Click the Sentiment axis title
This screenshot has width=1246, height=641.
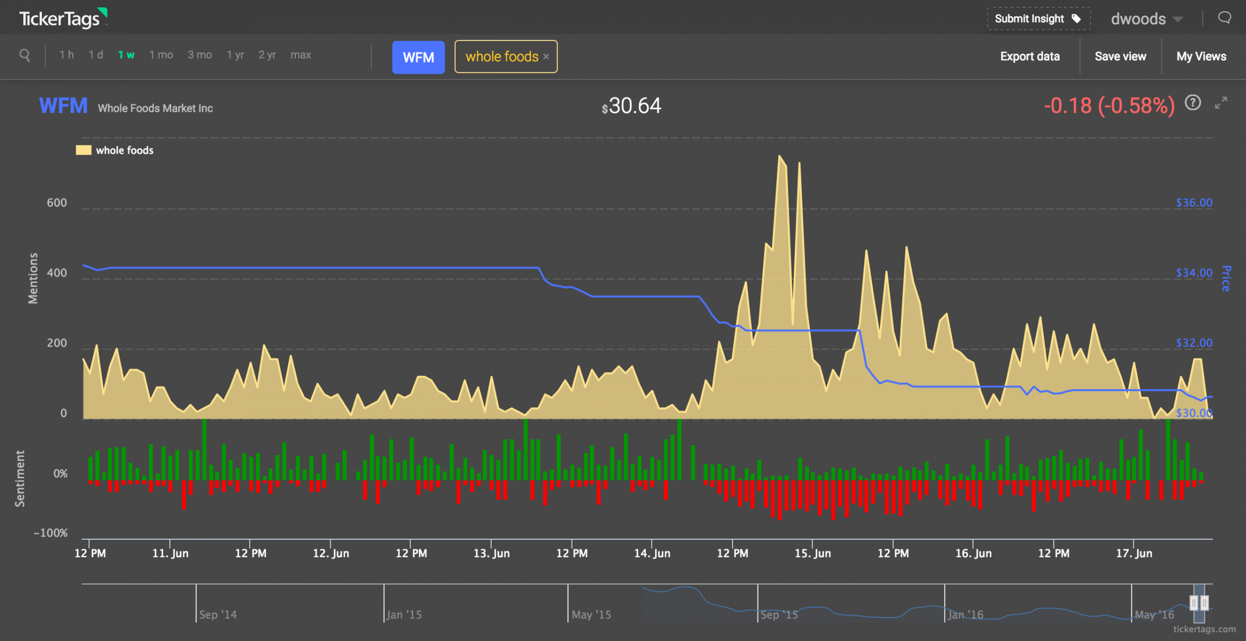coord(20,478)
